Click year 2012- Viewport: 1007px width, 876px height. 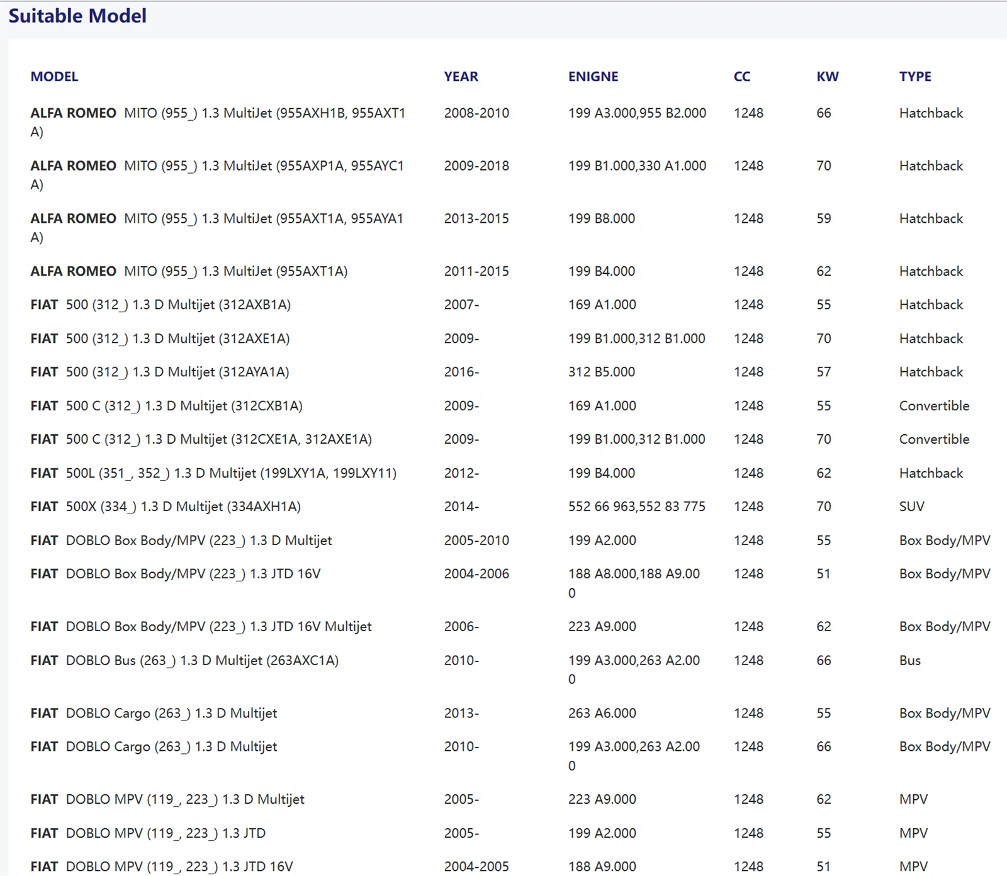tap(461, 474)
